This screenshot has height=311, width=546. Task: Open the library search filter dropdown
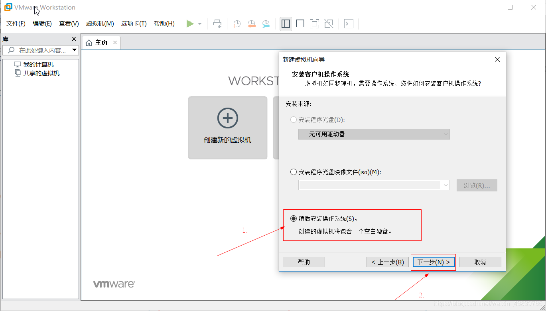pyautogui.click(x=74, y=50)
